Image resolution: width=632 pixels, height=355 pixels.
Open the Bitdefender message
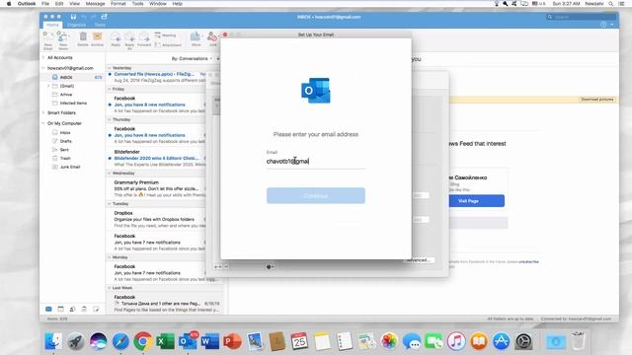pyautogui.click(x=157, y=158)
